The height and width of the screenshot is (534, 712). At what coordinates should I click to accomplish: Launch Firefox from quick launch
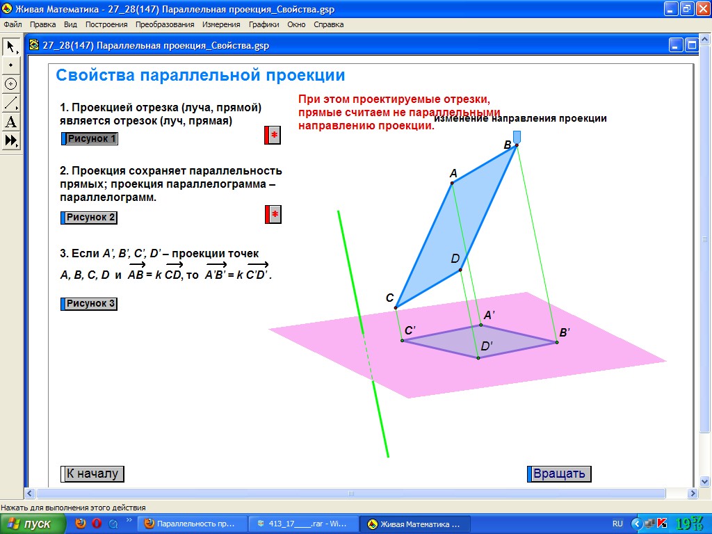(81, 524)
